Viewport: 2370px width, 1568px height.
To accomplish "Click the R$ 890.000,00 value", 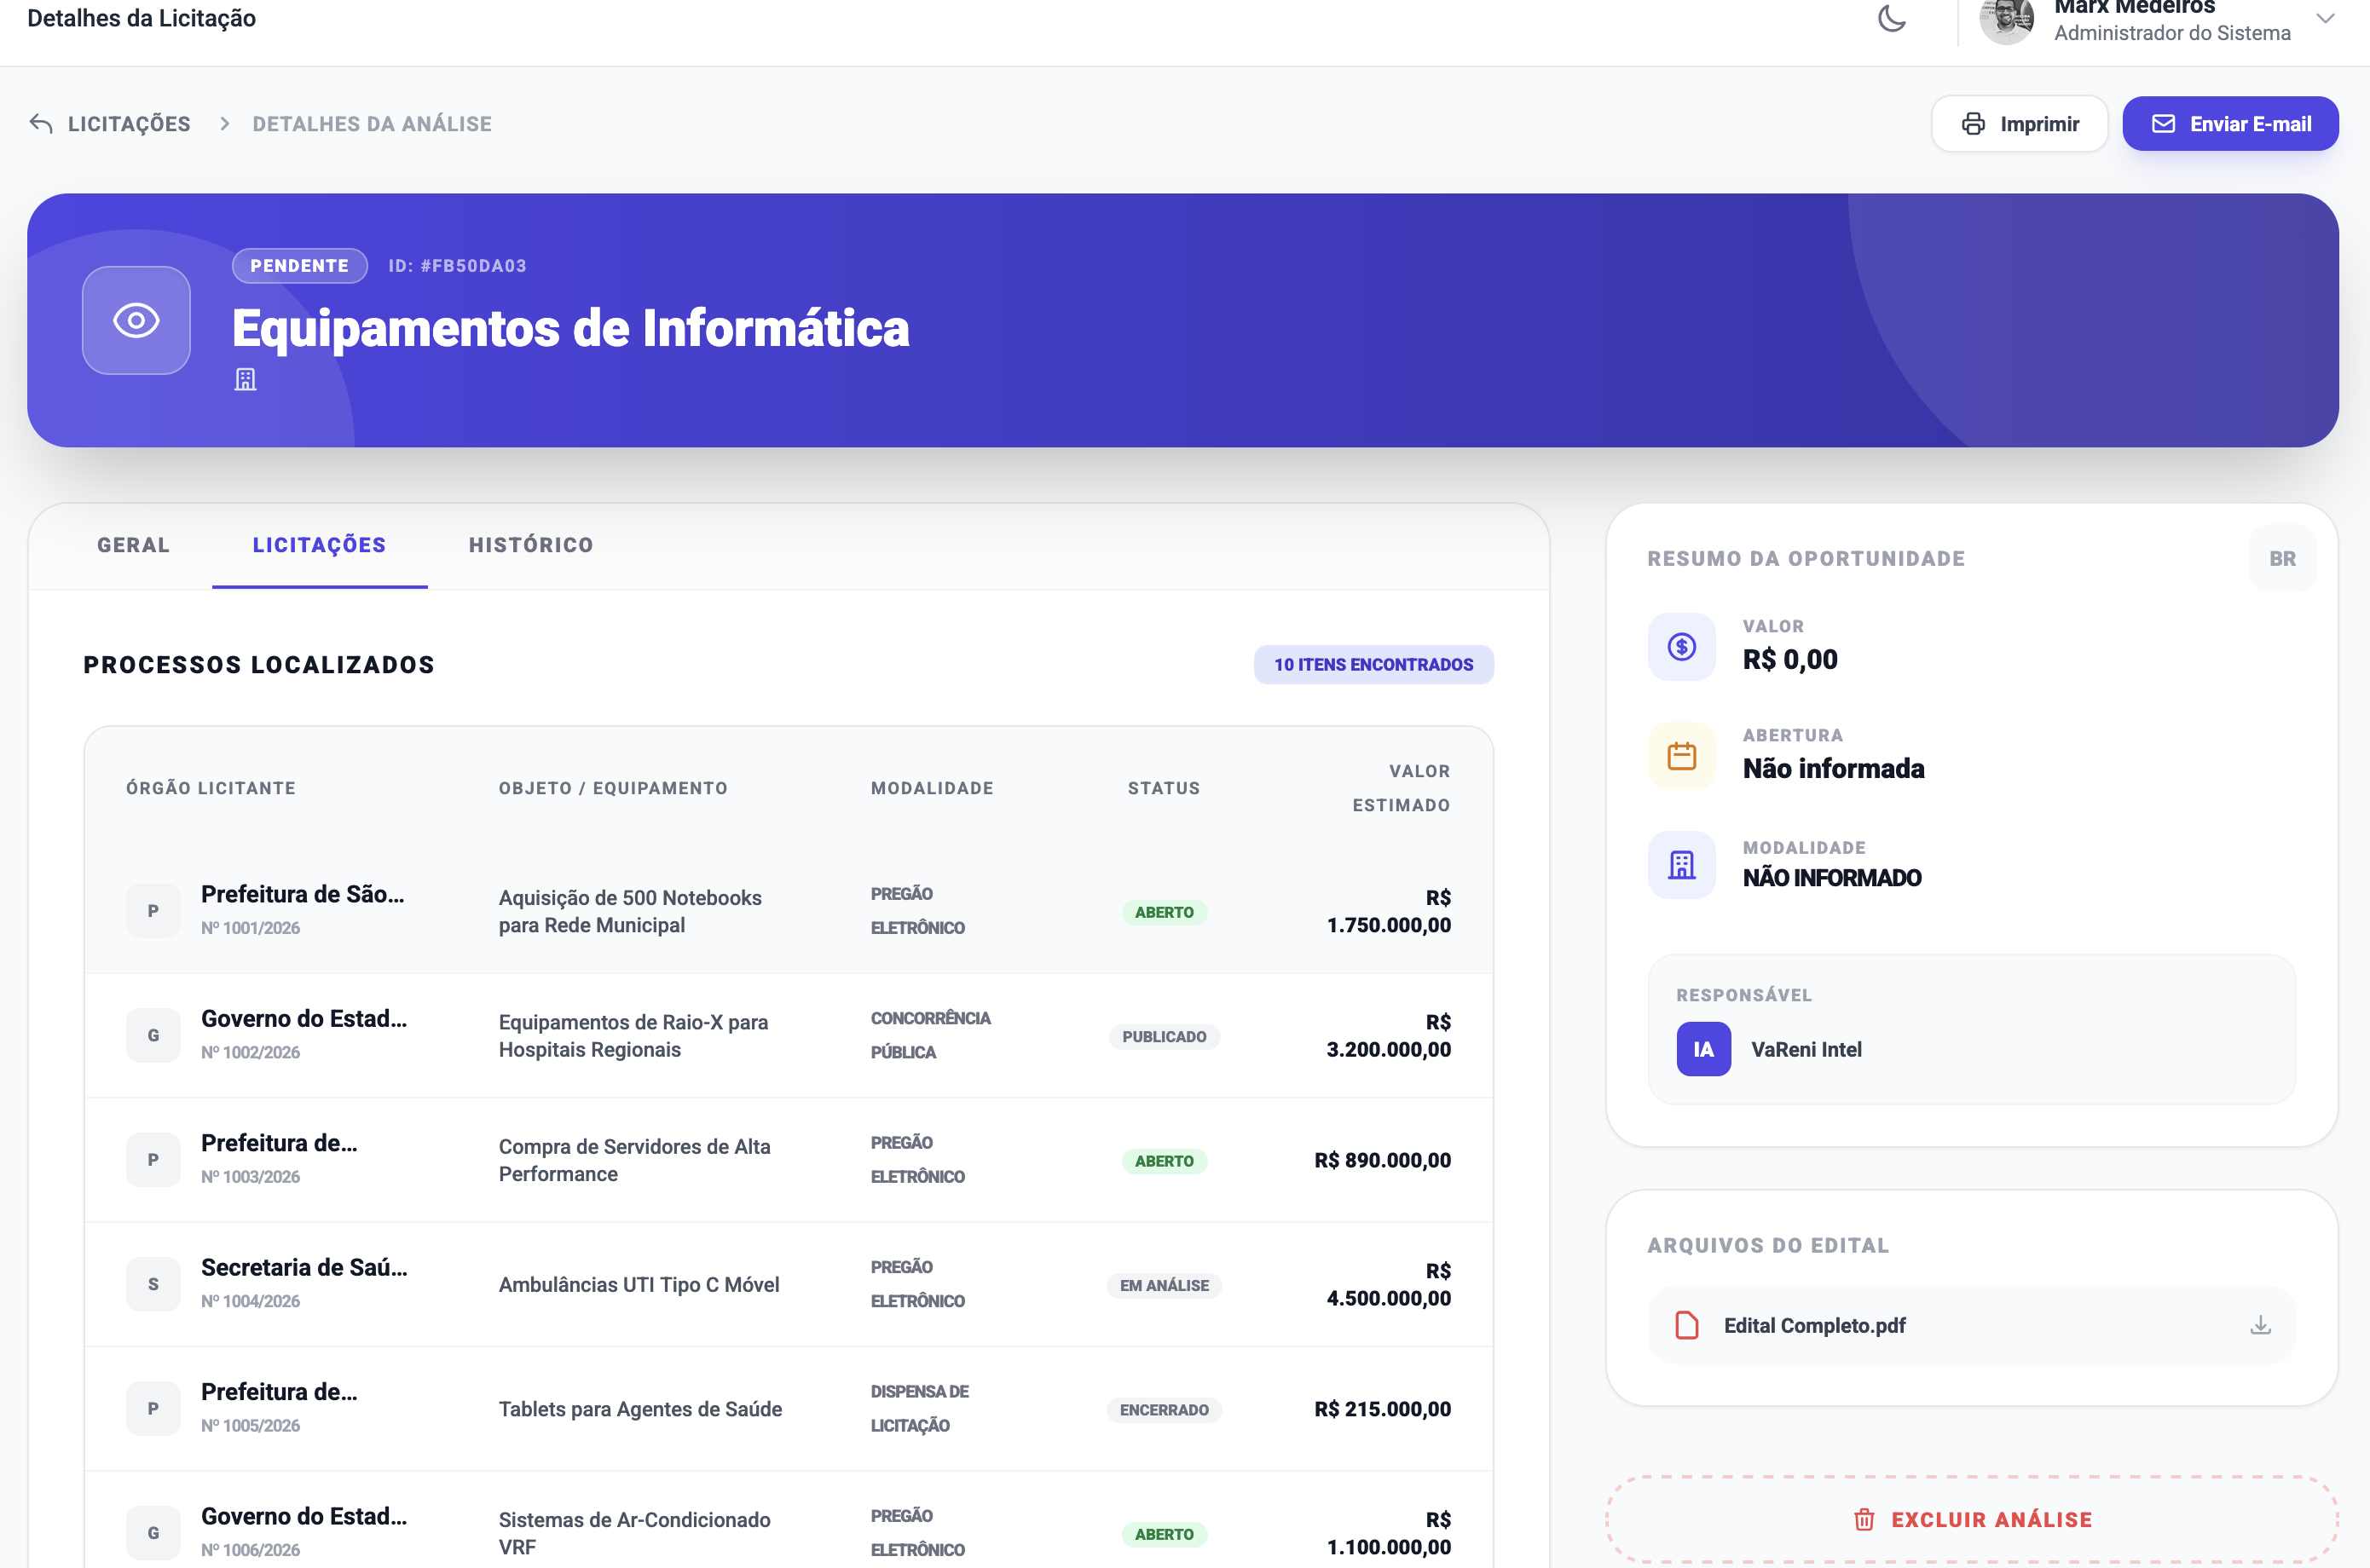I will click(x=1383, y=1160).
